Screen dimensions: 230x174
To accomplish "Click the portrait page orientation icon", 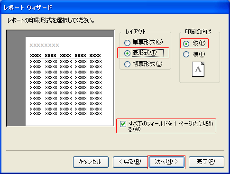I will coord(198,69).
